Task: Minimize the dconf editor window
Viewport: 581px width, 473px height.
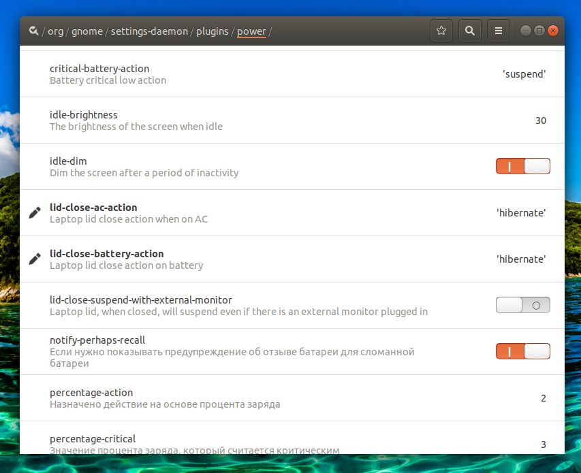Action: tap(525, 31)
